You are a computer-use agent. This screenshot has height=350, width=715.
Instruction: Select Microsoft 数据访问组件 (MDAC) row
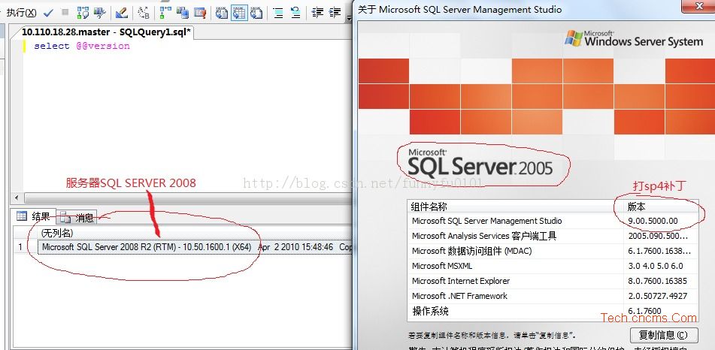click(553, 251)
